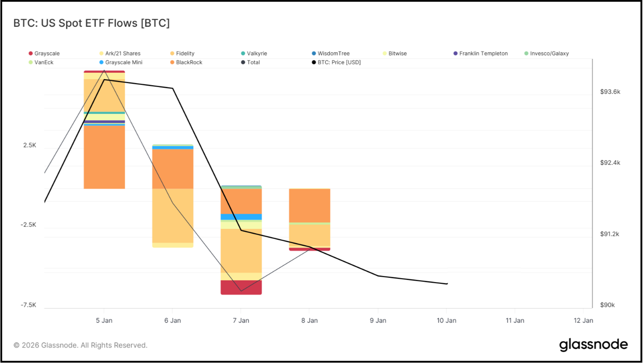Toggle the VanEck series legend label
Viewport: 643px width, 363px height.
tap(44, 63)
